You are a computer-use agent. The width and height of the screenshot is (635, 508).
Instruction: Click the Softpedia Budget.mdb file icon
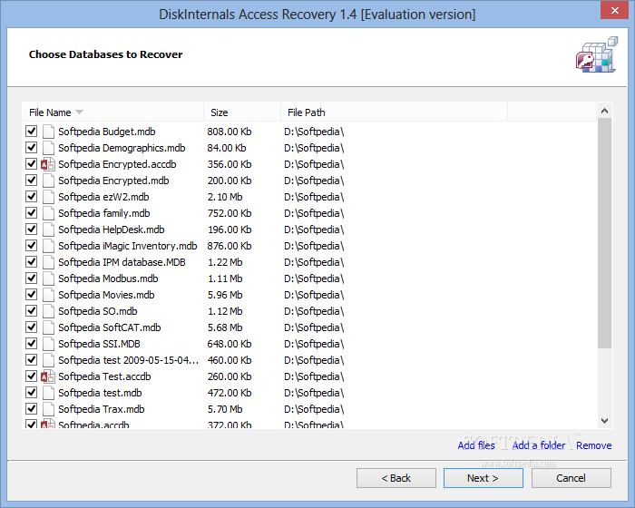48,132
